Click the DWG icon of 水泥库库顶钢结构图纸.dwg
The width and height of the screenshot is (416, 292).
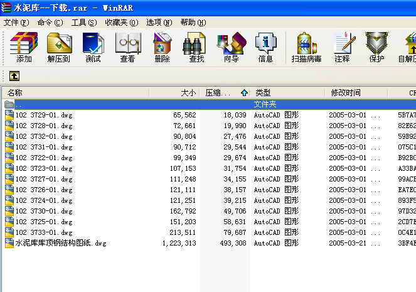point(9,242)
